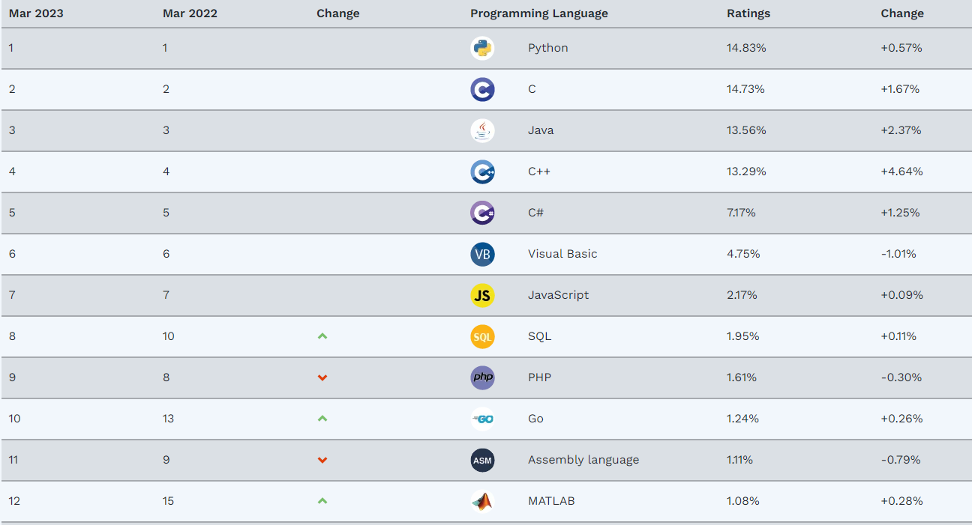Click the orange SQL icon
Viewport: 972px width, 525px height.
pos(482,336)
